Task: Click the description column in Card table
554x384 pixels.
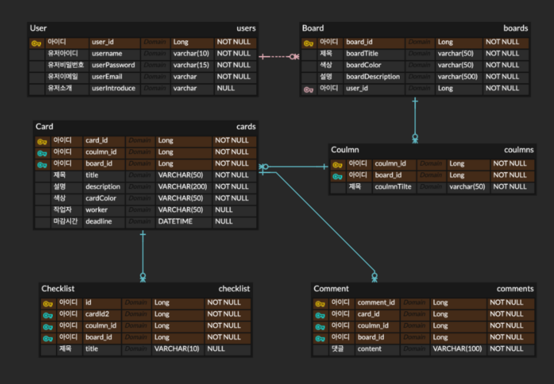Action: [103, 187]
